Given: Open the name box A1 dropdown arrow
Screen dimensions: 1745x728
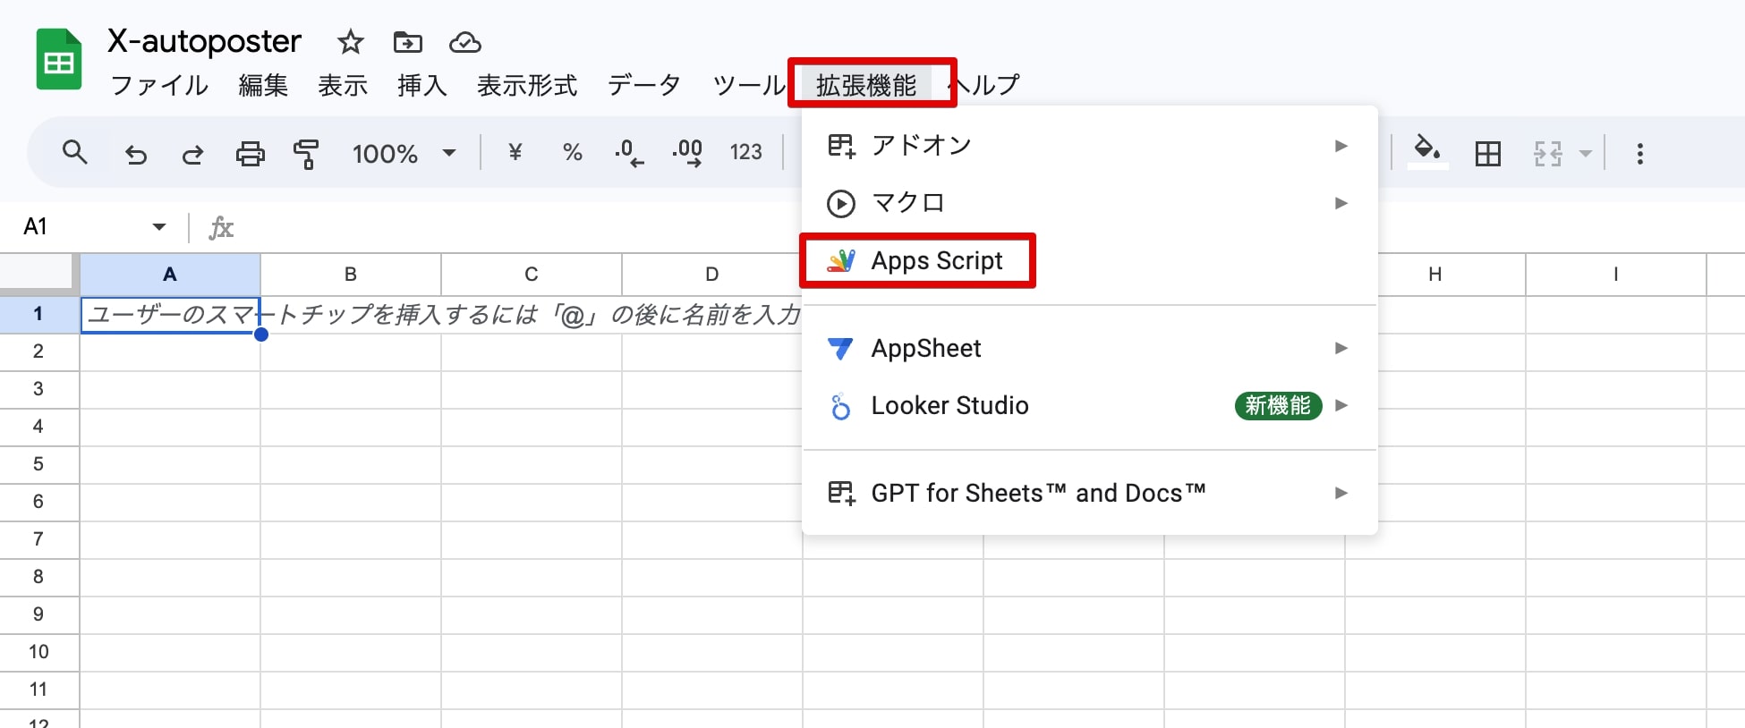Looking at the screenshot, I should pyautogui.click(x=158, y=227).
